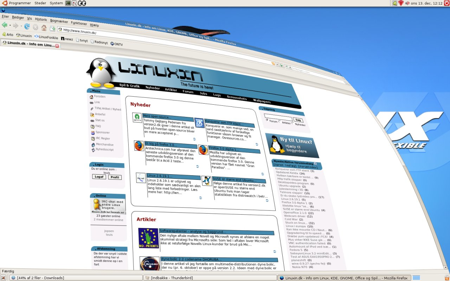
Task: Select the Artikler search radio button
Action: [280, 122]
